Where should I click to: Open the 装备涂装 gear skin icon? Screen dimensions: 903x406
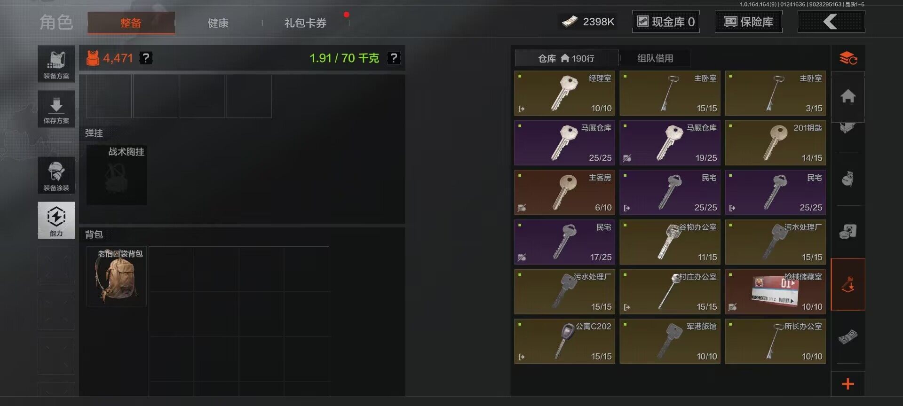[x=56, y=175]
